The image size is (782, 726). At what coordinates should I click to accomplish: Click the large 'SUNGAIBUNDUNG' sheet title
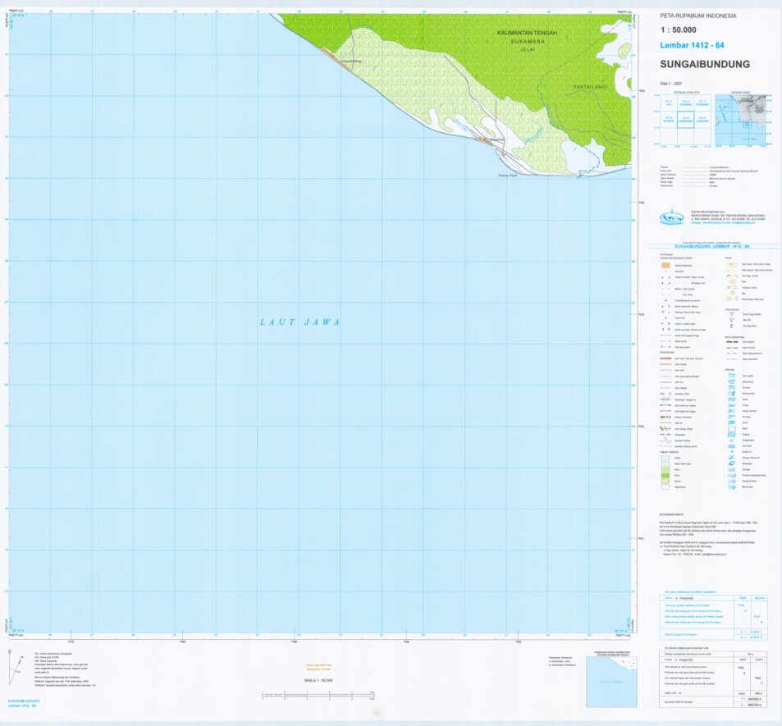705,64
